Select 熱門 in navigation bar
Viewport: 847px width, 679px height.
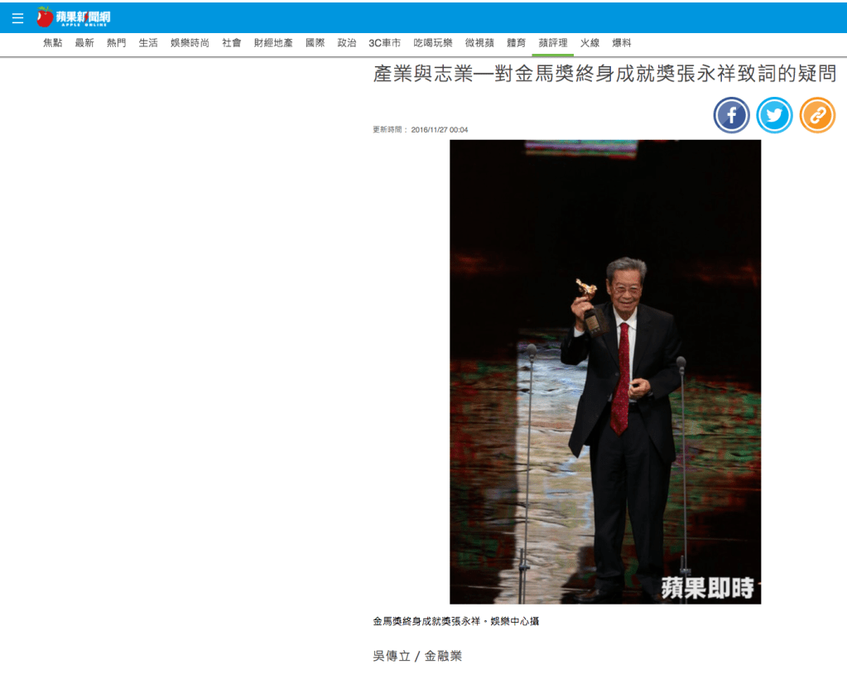pyautogui.click(x=116, y=43)
